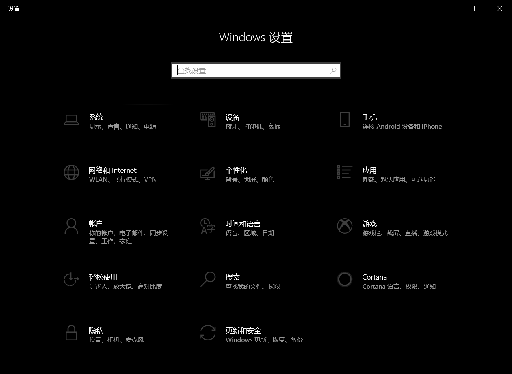Click the clock and letter icon for 时间和语言
The image size is (512, 374).
tap(208, 226)
